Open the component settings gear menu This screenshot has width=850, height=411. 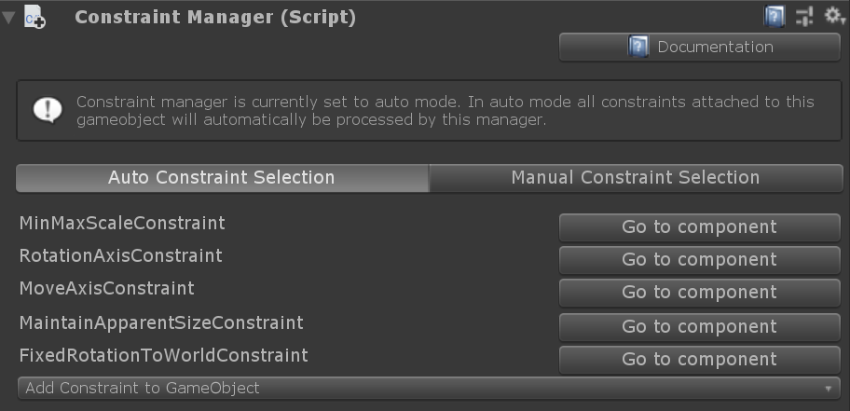[834, 16]
